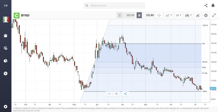Click the Fibonacci -38.2% level label
Image resolution: width=218 pixels, height=112 pixels.
tap(205, 26)
